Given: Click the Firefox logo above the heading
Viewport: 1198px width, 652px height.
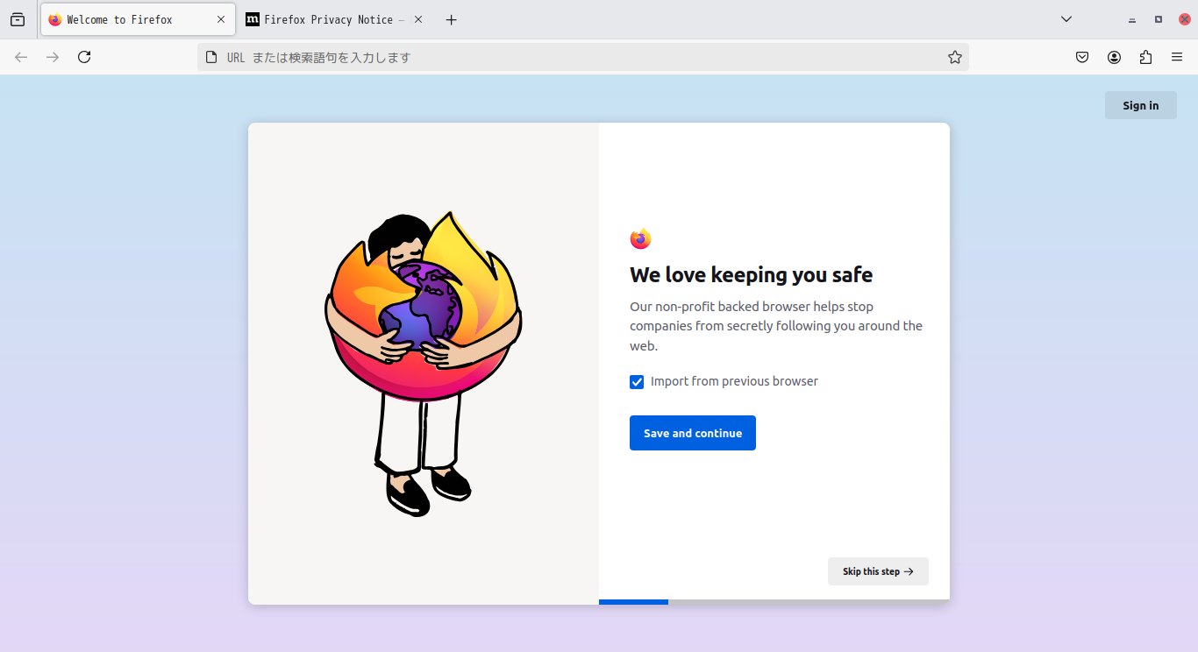Looking at the screenshot, I should tap(640, 238).
